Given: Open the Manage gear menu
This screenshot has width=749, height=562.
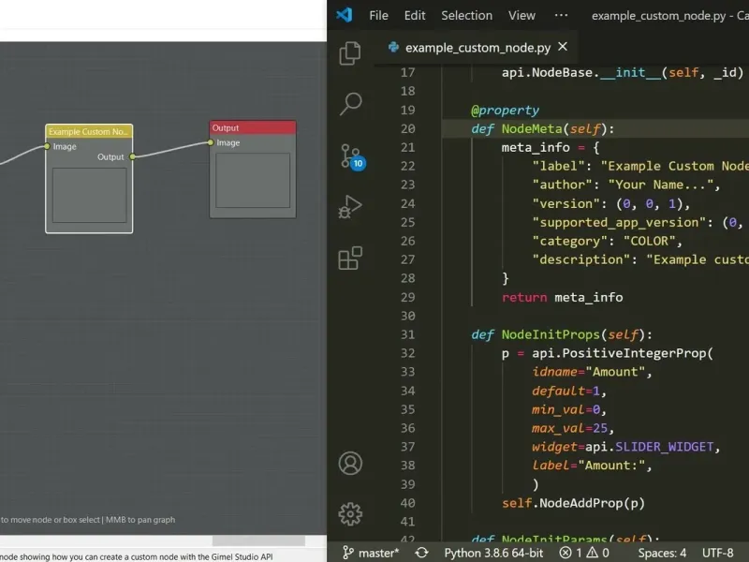Looking at the screenshot, I should (x=350, y=513).
